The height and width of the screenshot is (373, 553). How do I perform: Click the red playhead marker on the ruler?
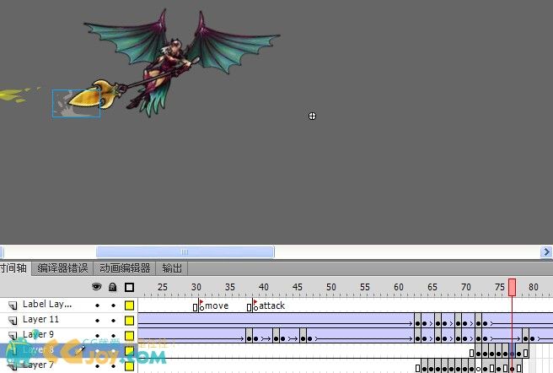click(512, 287)
